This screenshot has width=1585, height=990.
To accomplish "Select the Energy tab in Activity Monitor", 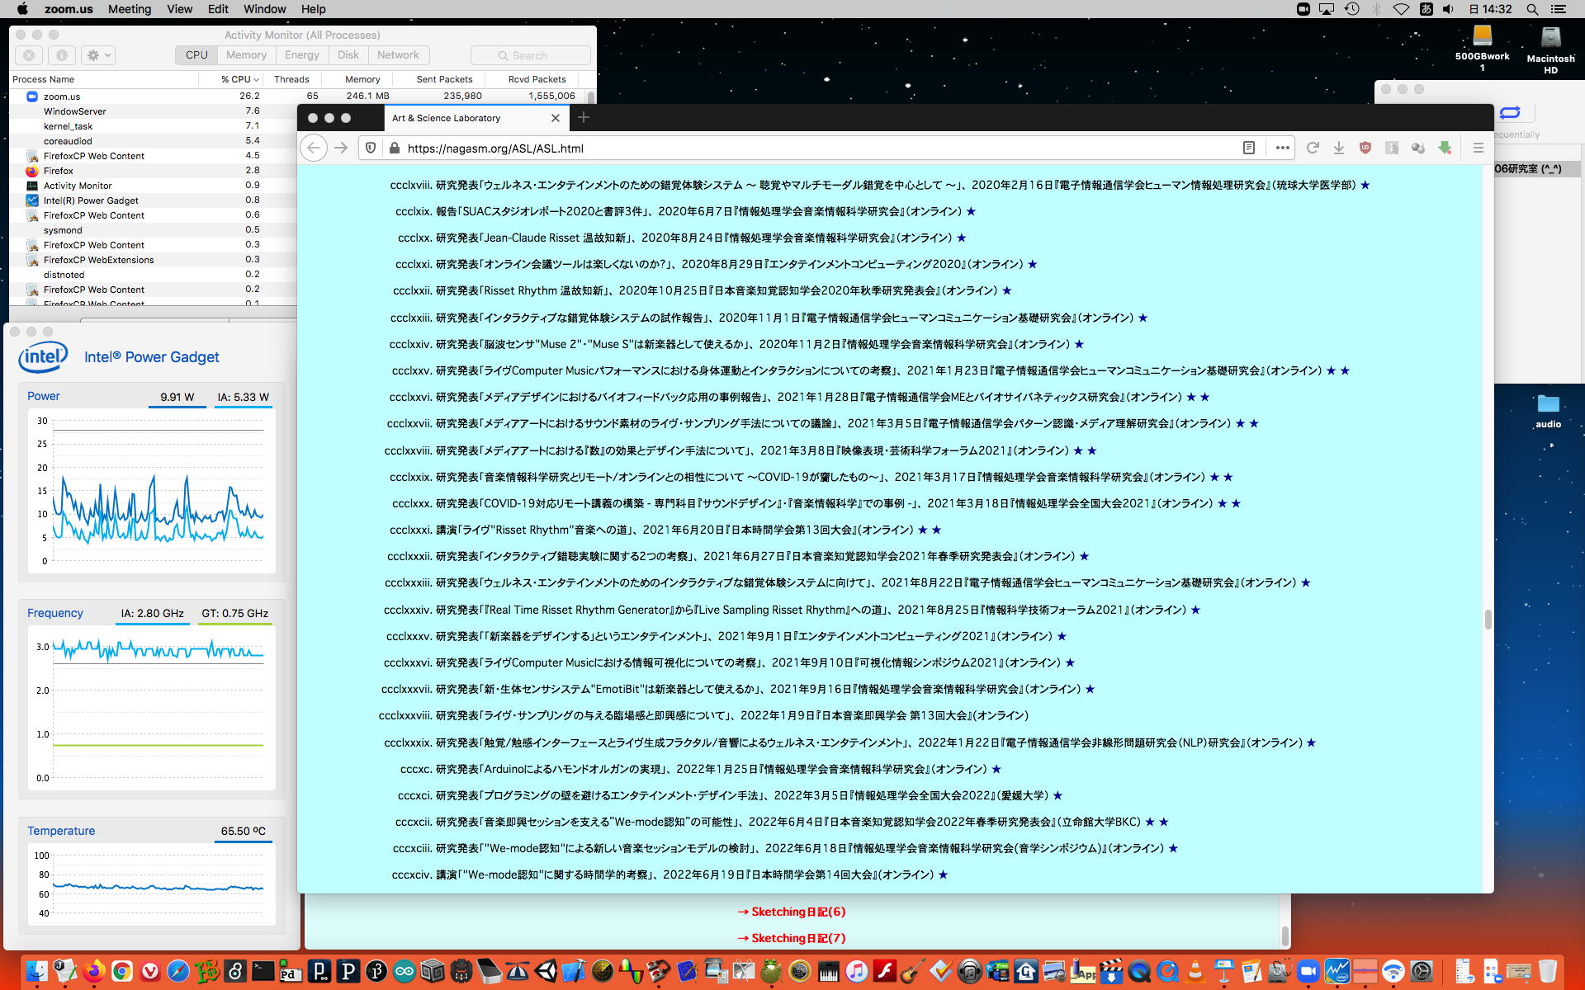I will click(301, 55).
